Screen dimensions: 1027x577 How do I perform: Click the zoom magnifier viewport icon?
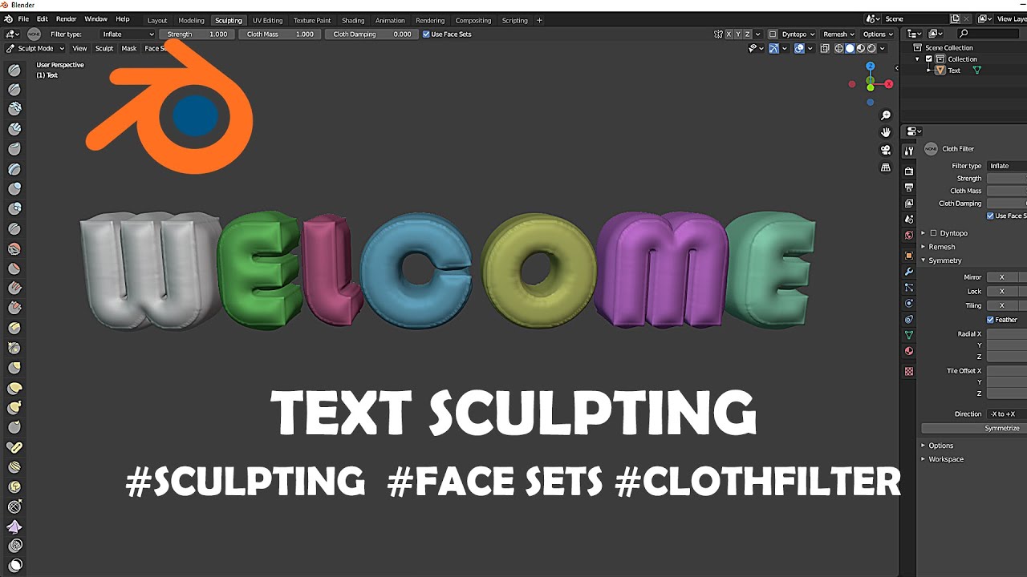[886, 115]
